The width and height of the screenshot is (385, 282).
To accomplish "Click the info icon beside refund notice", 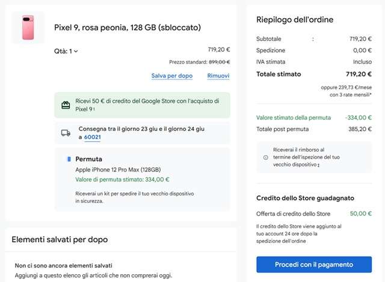I will 266,158.
